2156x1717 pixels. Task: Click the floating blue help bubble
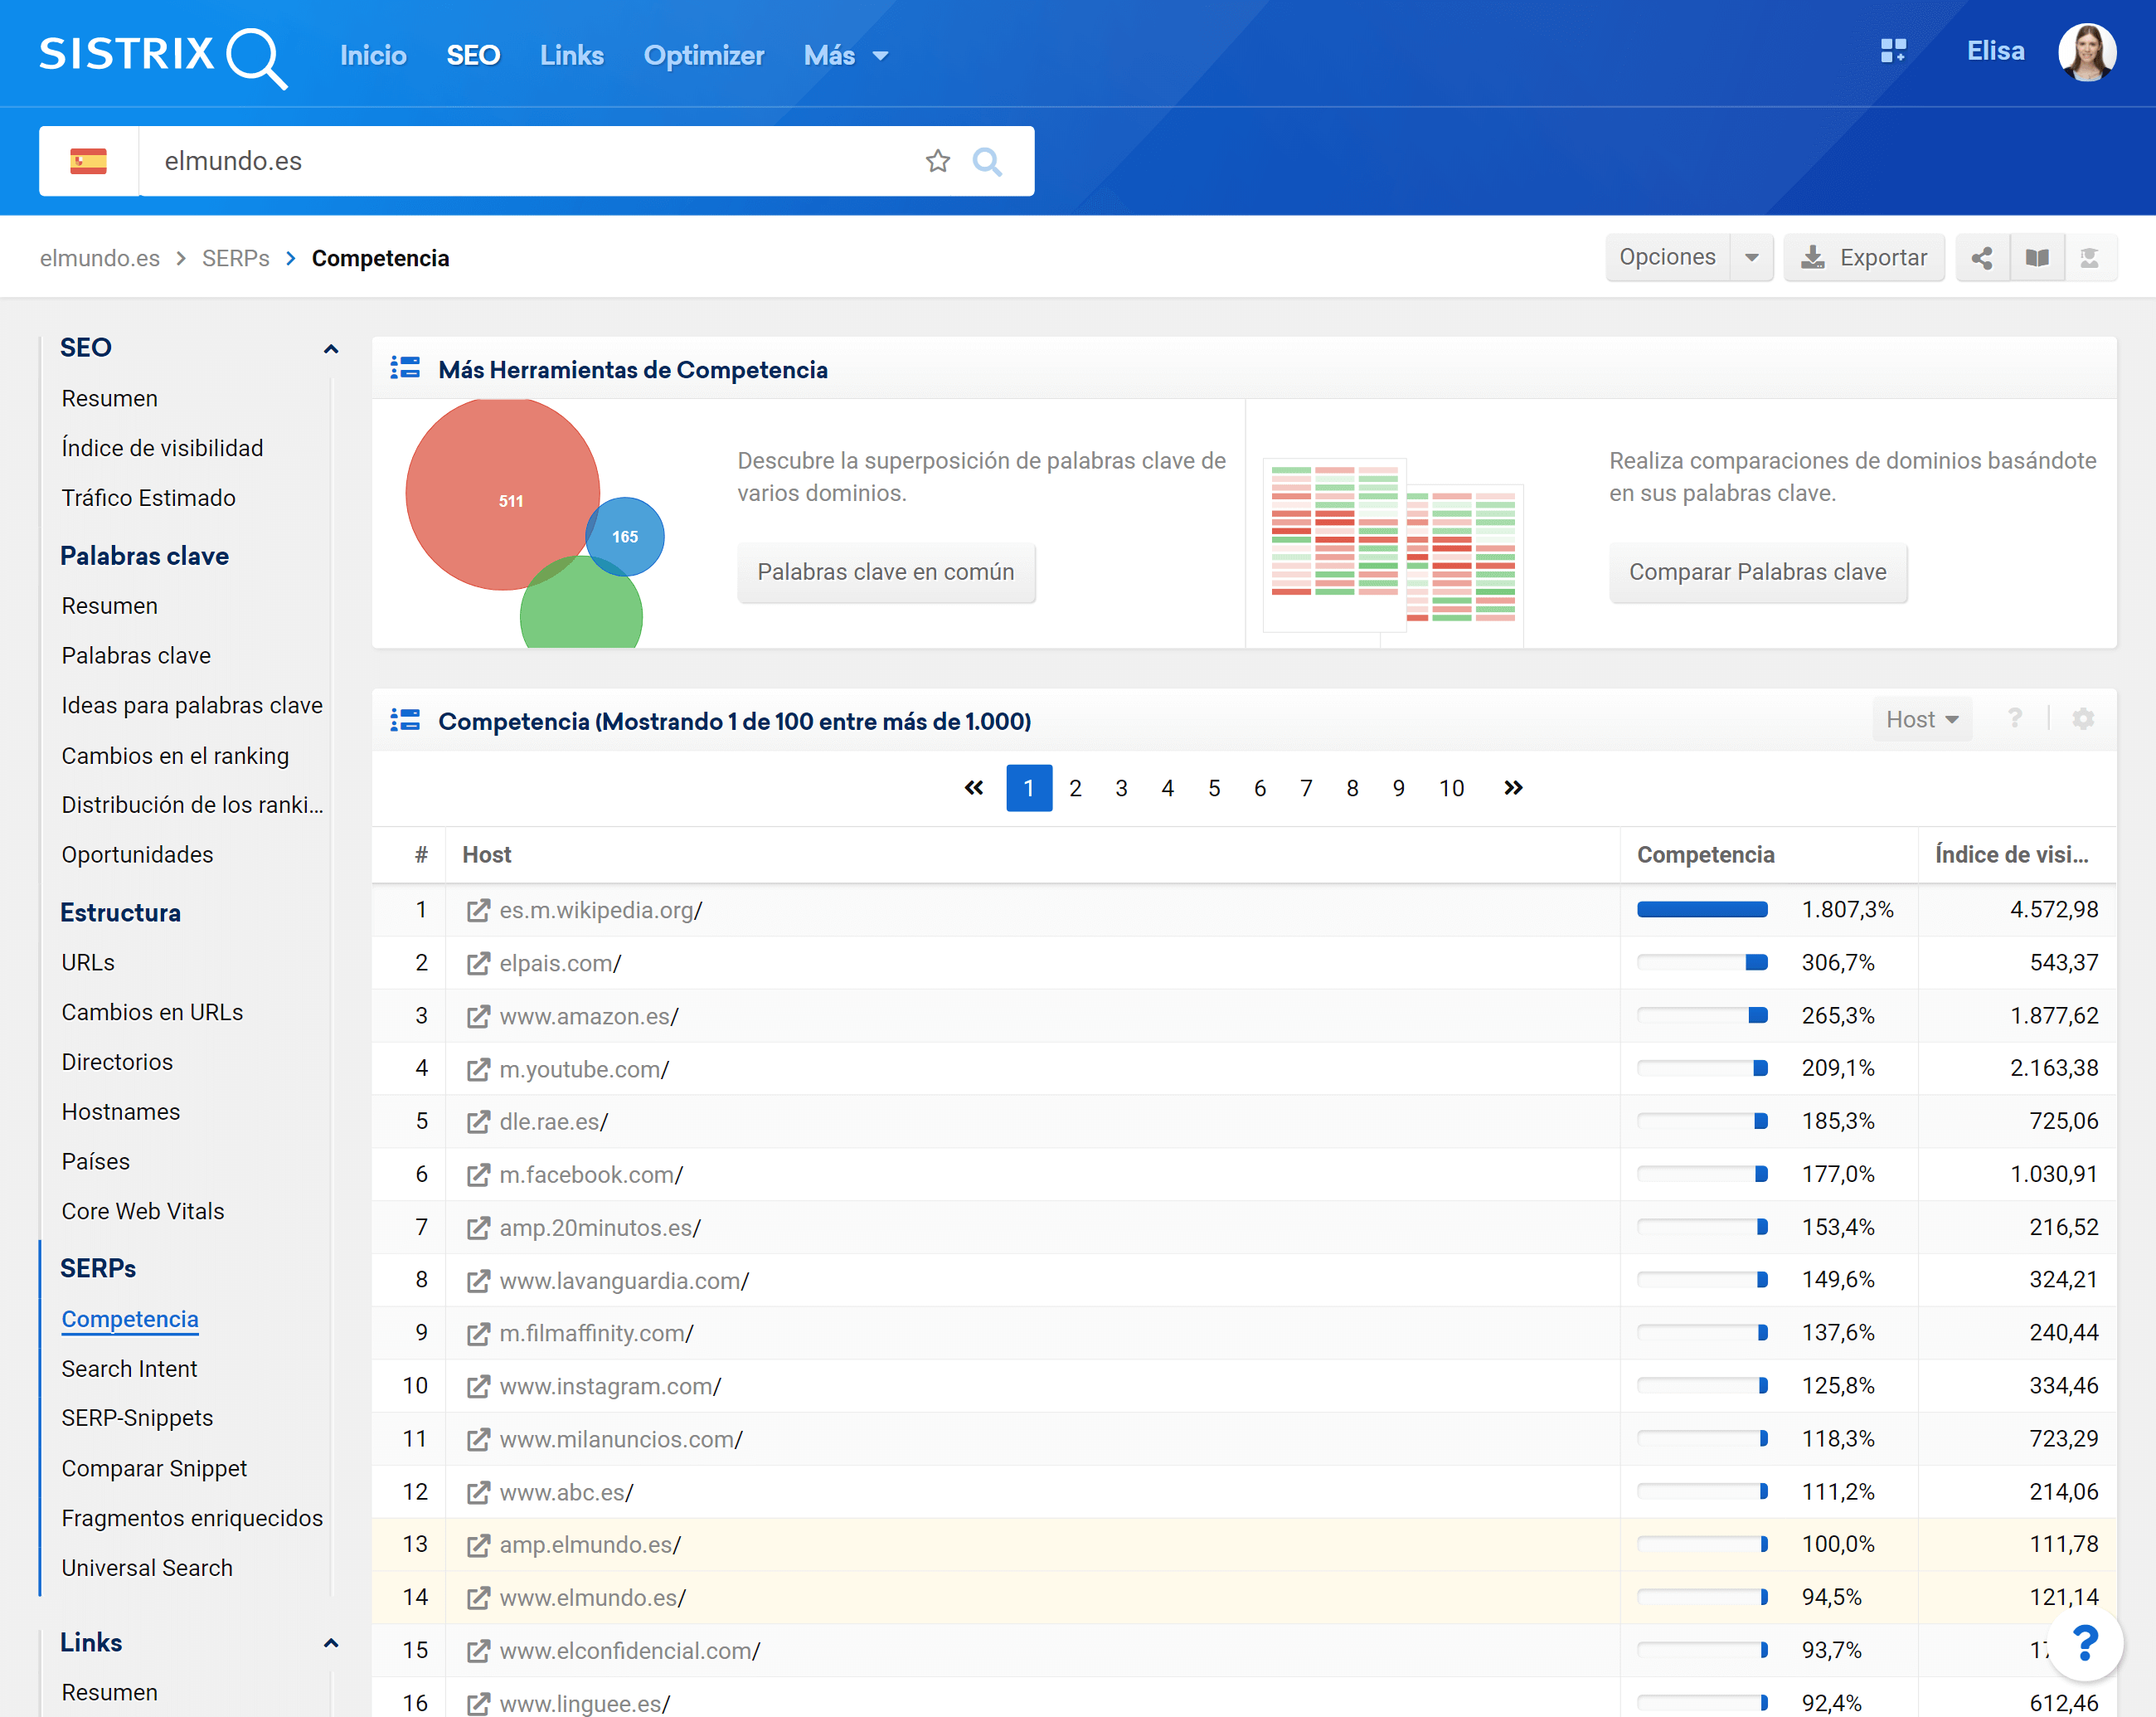[x=2085, y=1643]
